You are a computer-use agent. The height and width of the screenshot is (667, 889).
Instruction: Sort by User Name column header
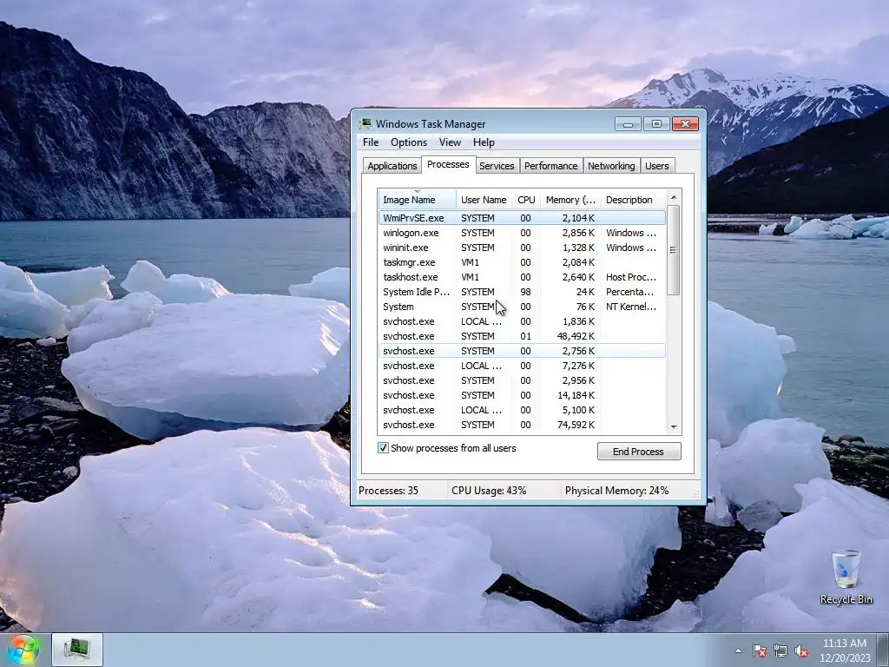click(x=484, y=200)
